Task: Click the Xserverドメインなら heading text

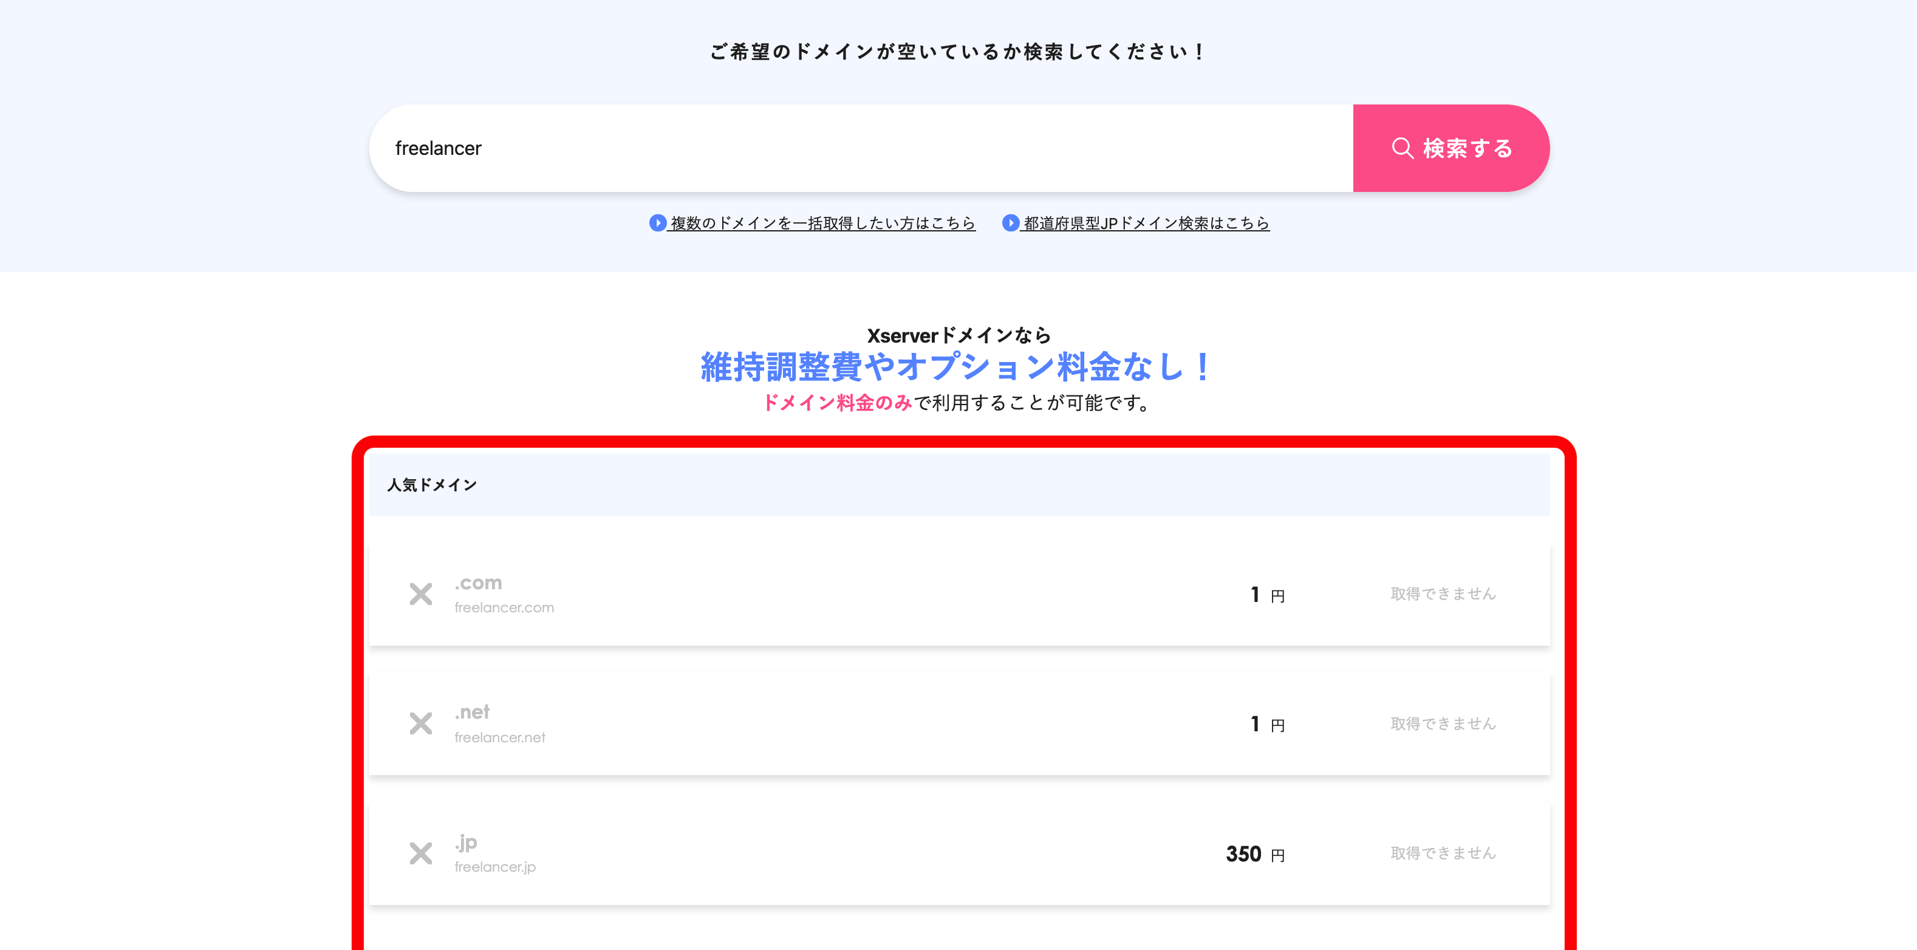Action: click(958, 335)
